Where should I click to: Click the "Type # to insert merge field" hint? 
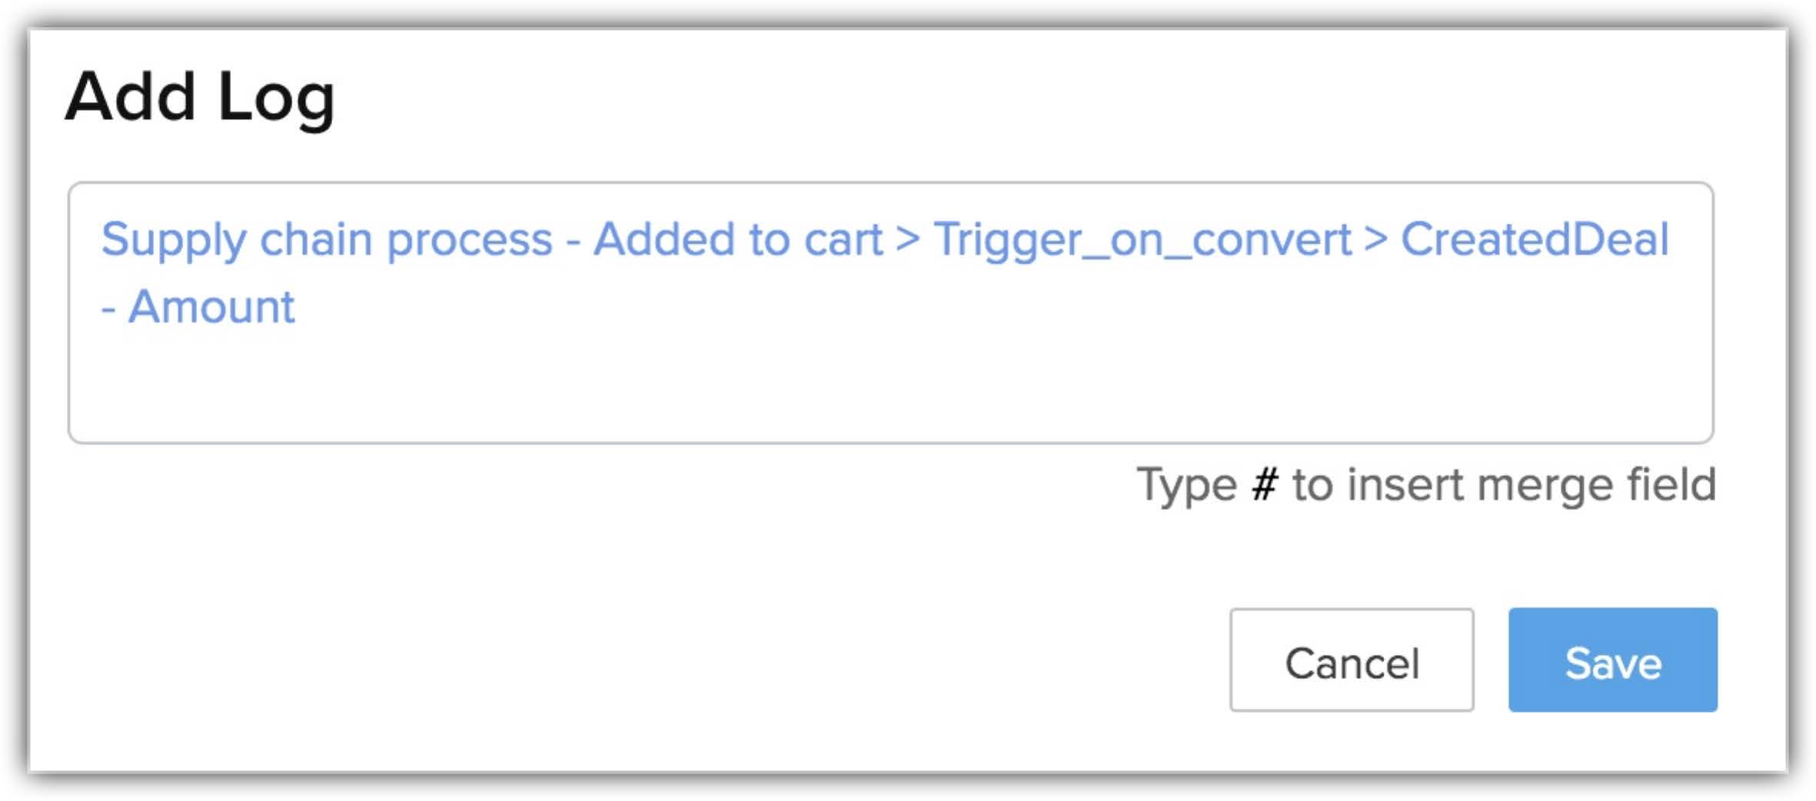[1425, 485]
